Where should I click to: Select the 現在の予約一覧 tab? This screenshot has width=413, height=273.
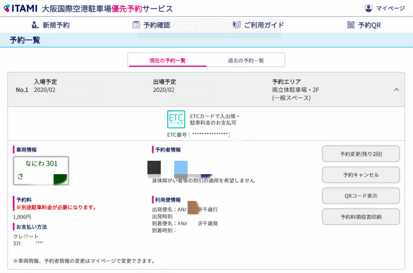click(x=167, y=60)
